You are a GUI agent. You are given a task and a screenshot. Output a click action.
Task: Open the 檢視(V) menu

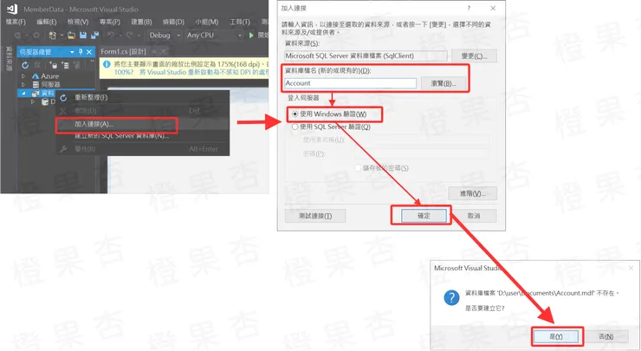pyautogui.click(x=78, y=22)
